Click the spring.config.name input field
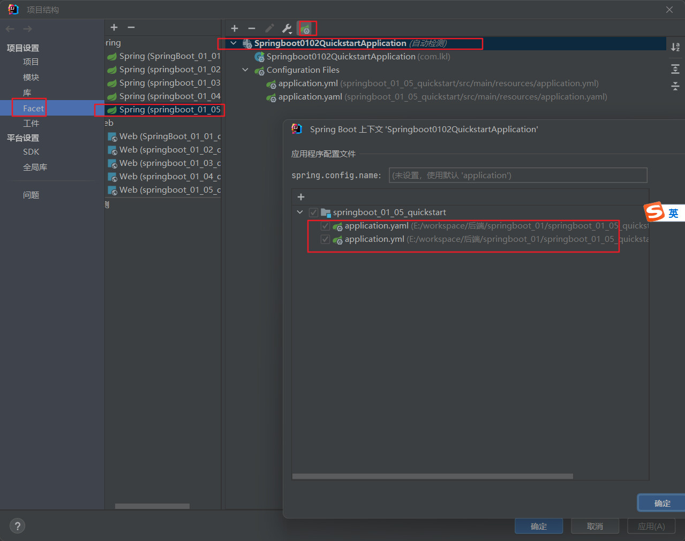The width and height of the screenshot is (685, 541). 518,176
